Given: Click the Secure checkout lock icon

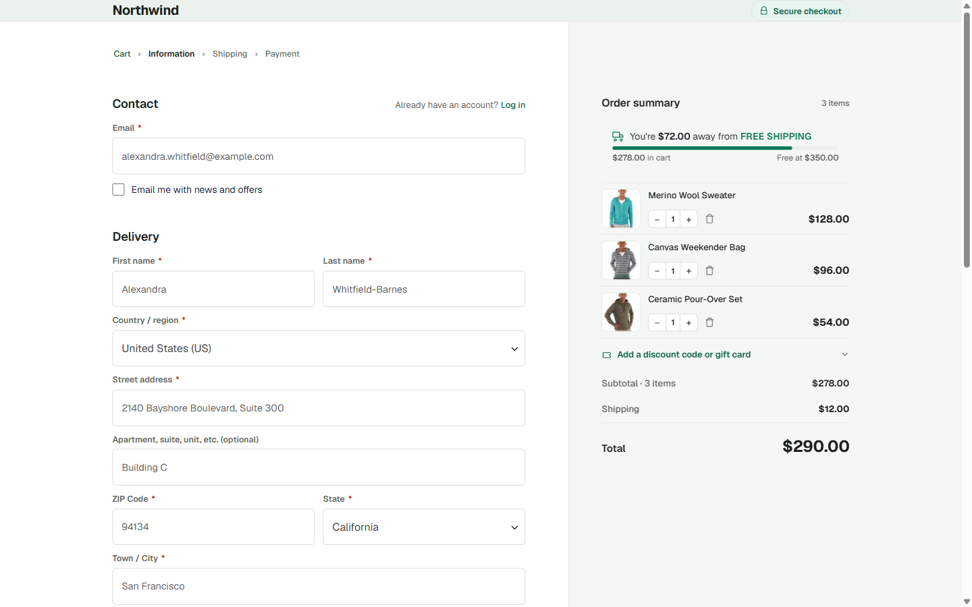Looking at the screenshot, I should [x=763, y=11].
